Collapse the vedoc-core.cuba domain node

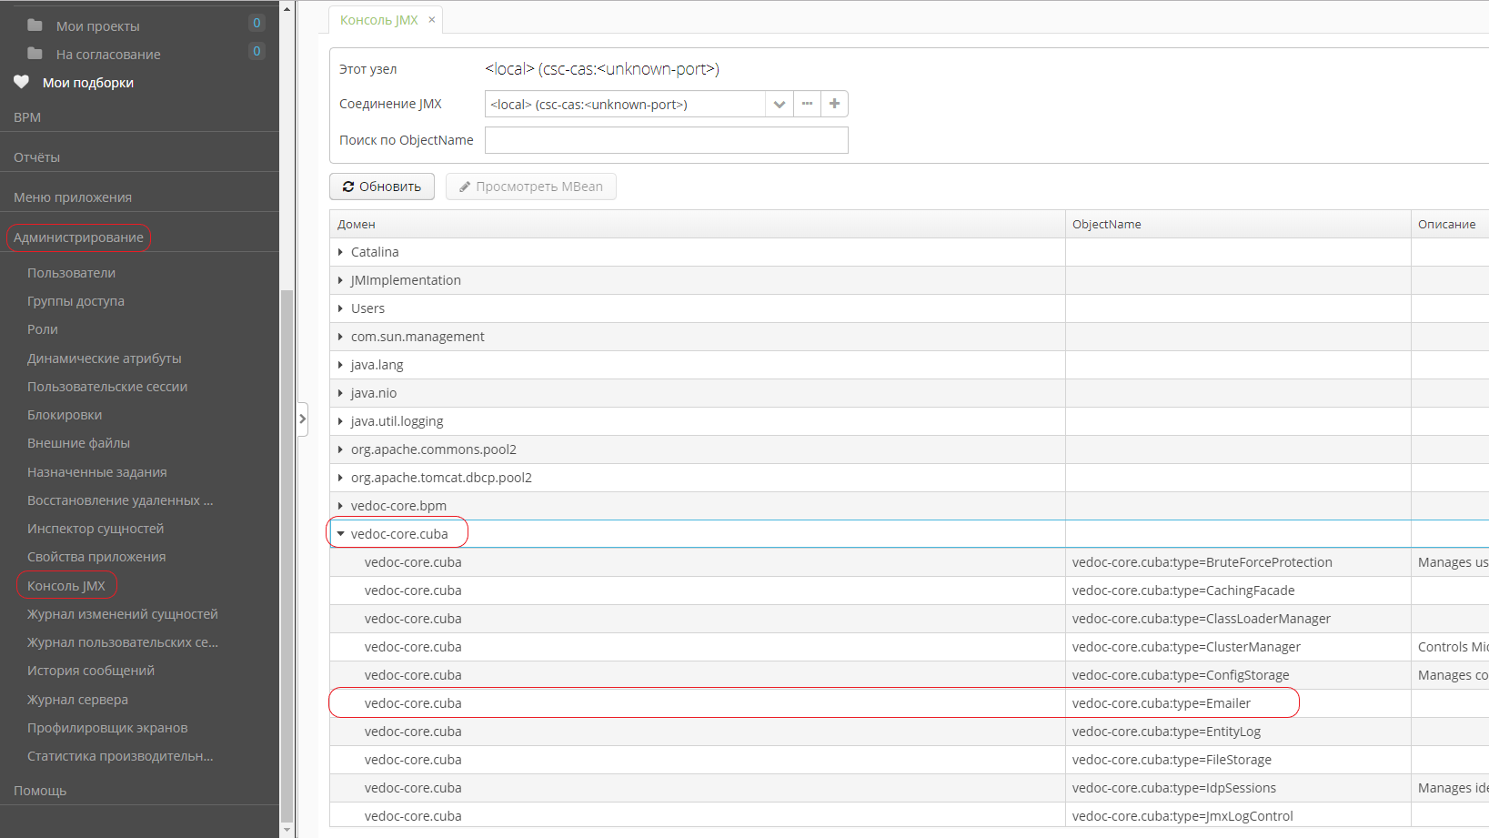340,534
